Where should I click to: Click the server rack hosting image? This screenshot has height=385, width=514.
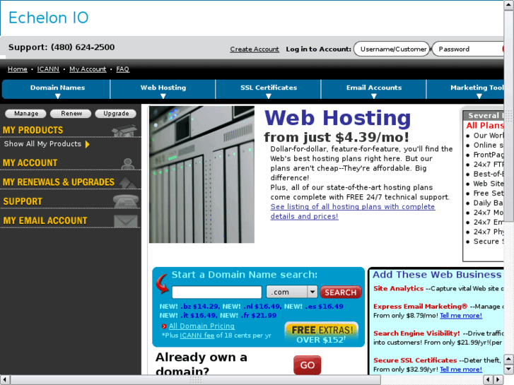(201, 174)
